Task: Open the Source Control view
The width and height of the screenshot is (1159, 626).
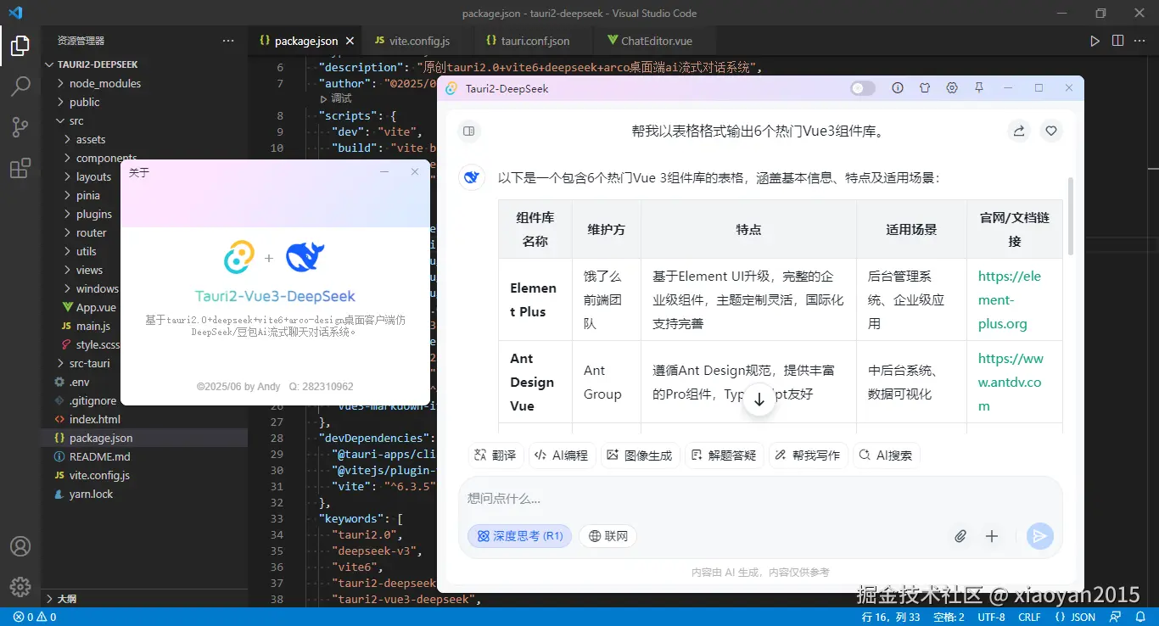Action: [20, 126]
